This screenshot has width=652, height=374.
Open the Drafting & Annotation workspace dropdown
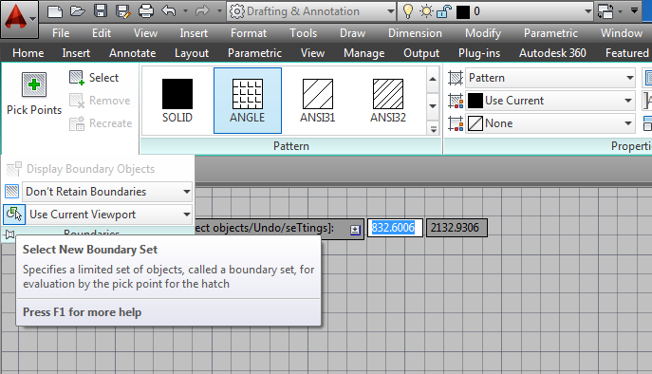tap(312, 11)
